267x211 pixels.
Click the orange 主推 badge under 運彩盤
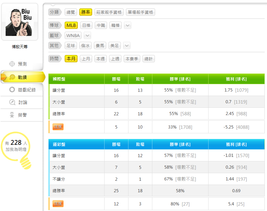[58, 204]
